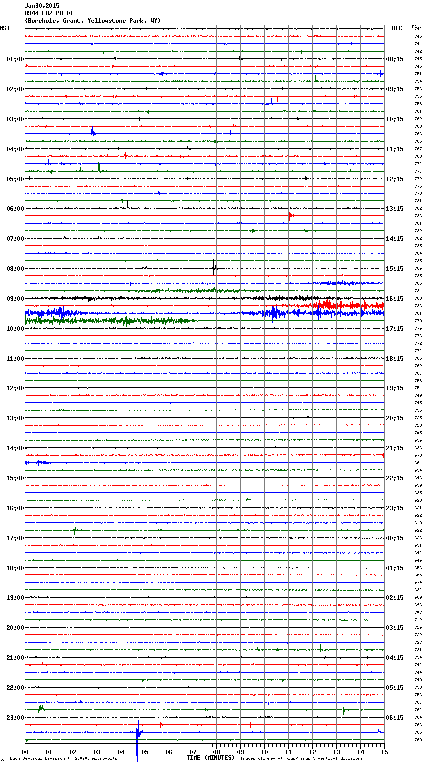The width and height of the screenshot is (424, 765).
Task: Click the "22:00" MST hour label
Action: click(x=15, y=688)
